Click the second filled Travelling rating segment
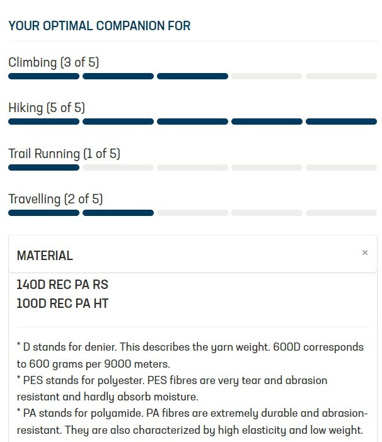Image resolution: width=382 pixels, height=442 pixels. click(x=118, y=213)
